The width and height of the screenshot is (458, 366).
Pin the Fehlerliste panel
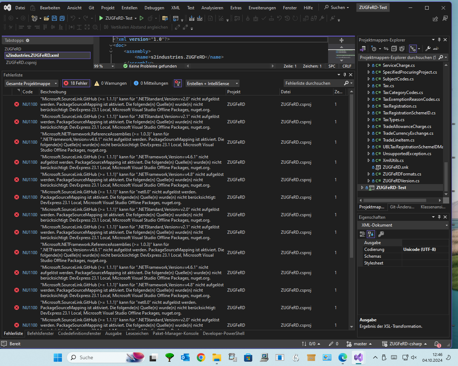click(x=345, y=75)
